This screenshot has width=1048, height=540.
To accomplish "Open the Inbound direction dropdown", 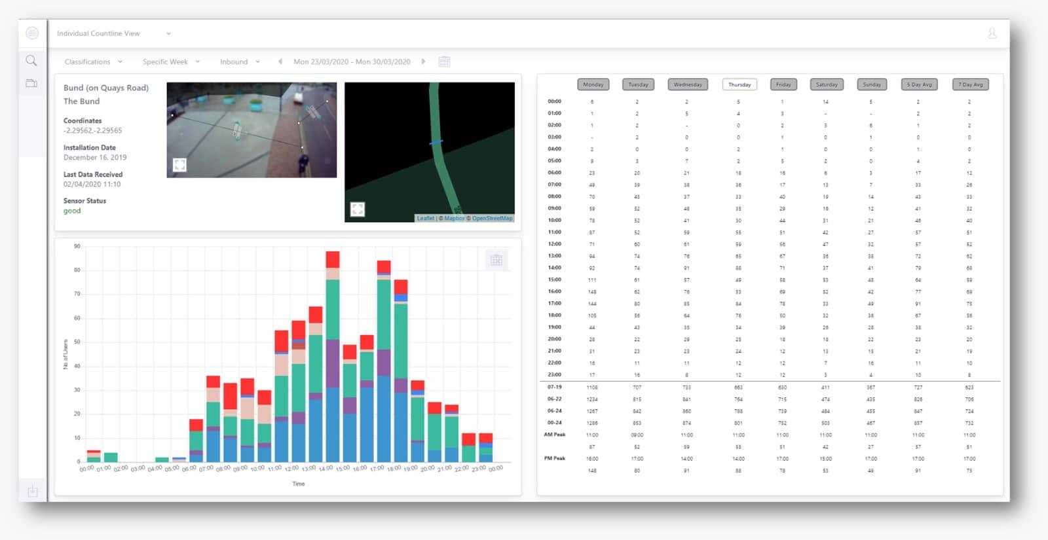I will (x=240, y=62).
